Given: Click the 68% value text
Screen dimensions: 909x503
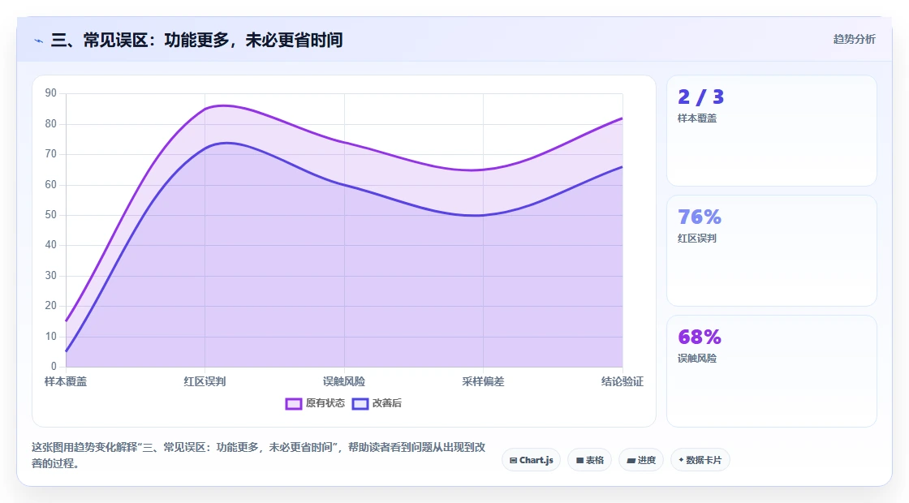Looking at the screenshot, I should point(700,337).
